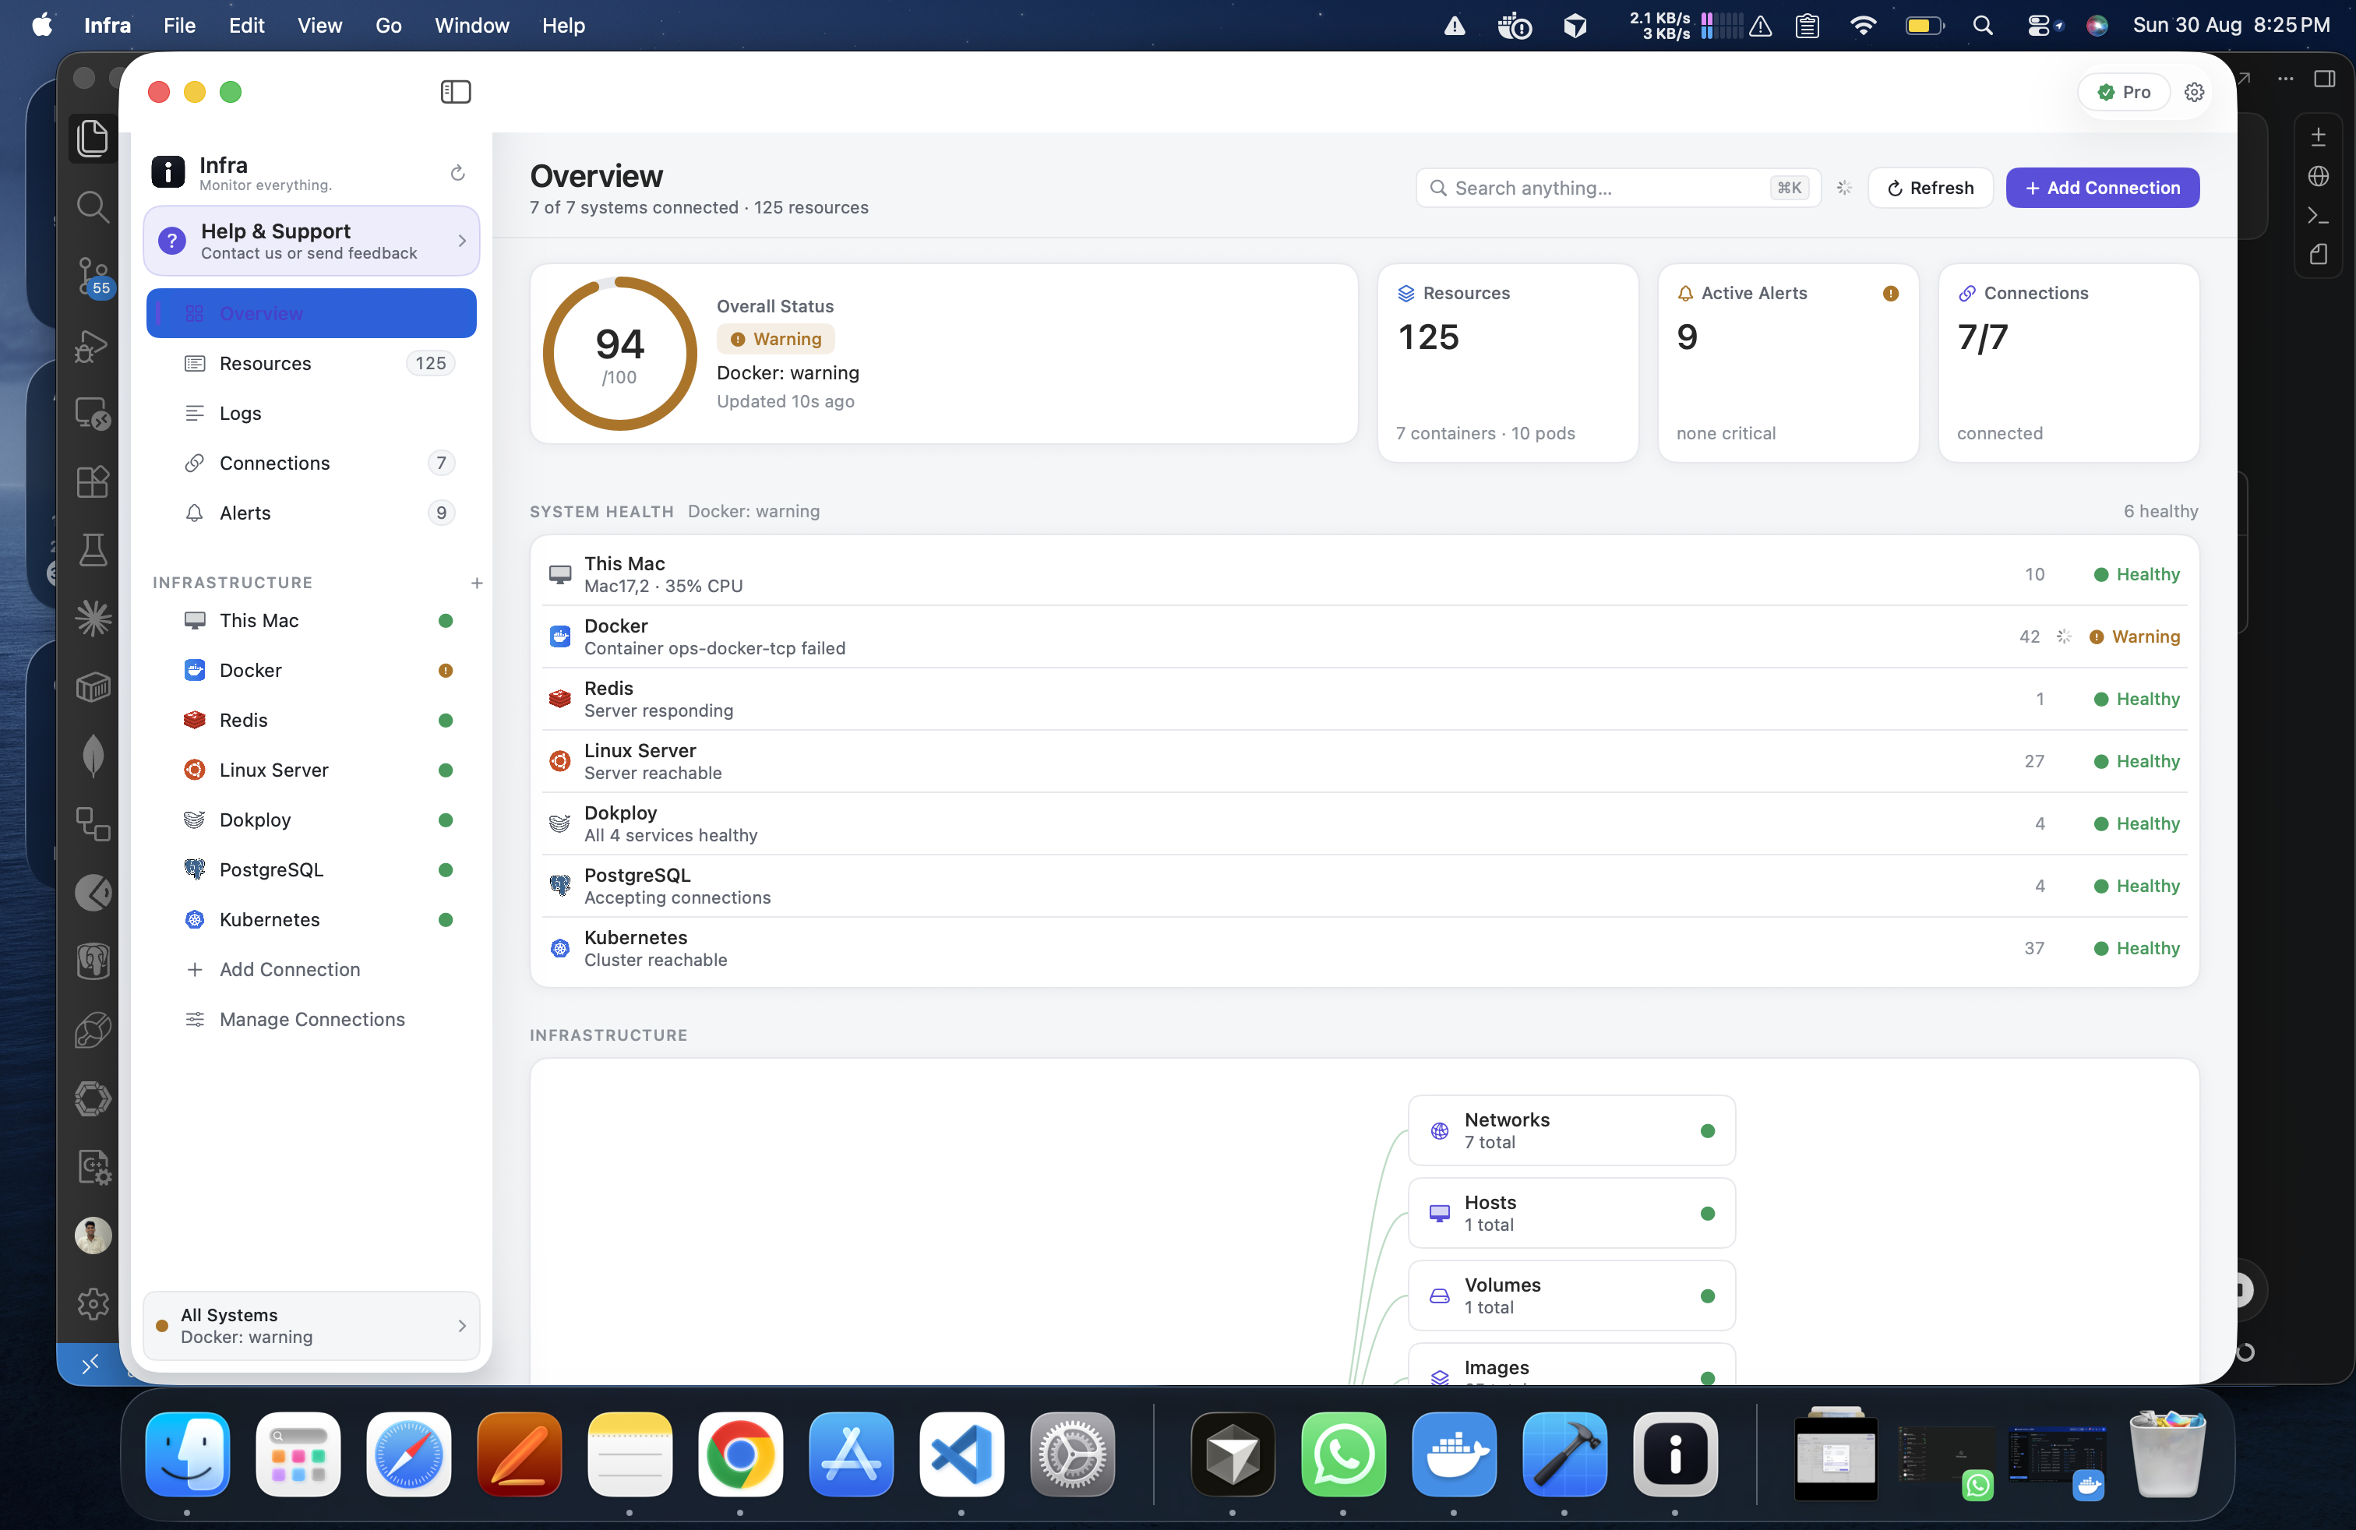Select Dokploy in sidebar infrastructure list
The height and width of the screenshot is (1530, 2356).
click(312, 820)
